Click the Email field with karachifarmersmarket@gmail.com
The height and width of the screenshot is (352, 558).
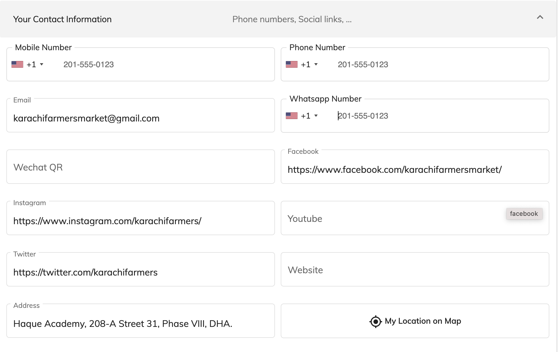[140, 116]
